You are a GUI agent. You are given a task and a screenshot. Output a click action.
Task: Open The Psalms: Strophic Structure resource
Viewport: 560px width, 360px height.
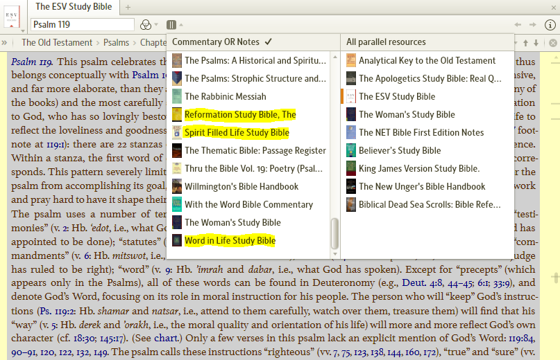pos(249,78)
